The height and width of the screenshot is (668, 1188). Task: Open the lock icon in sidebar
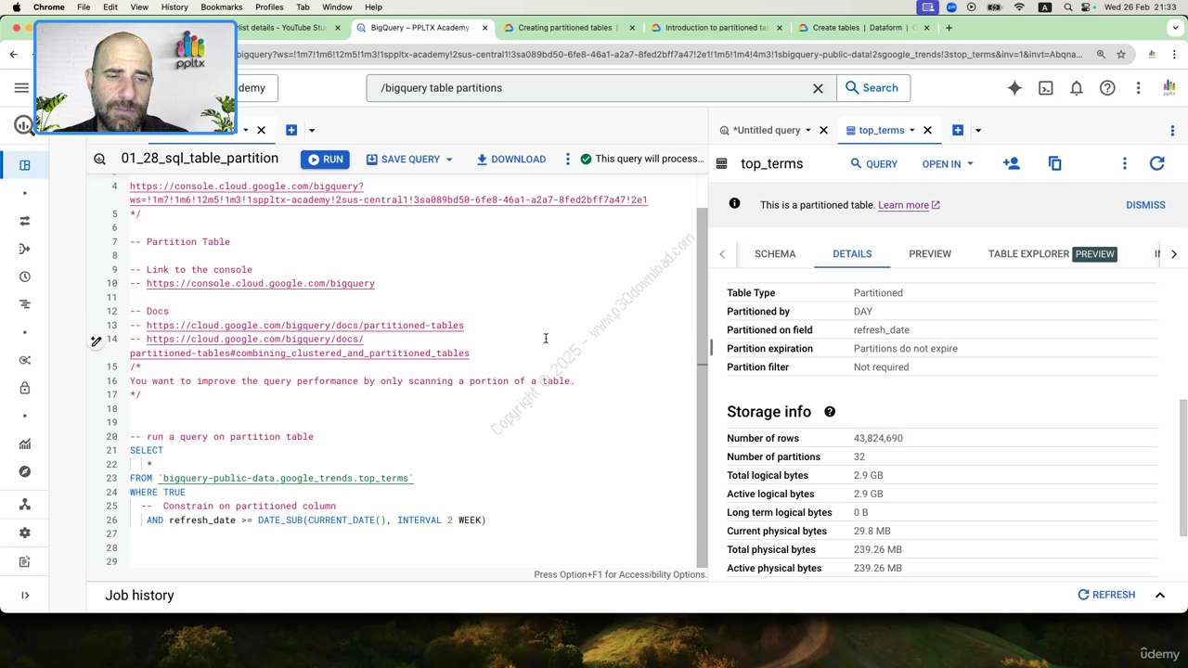(25, 388)
